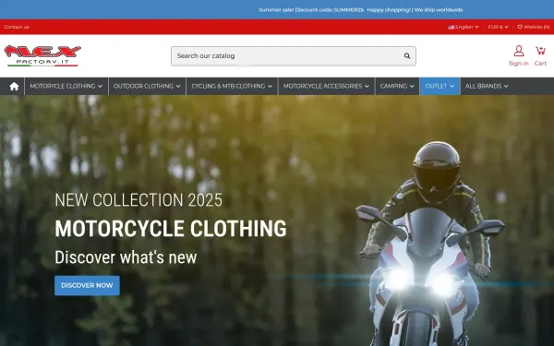Go to the home page via house icon
The width and height of the screenshot is (554, 346).
14,86
